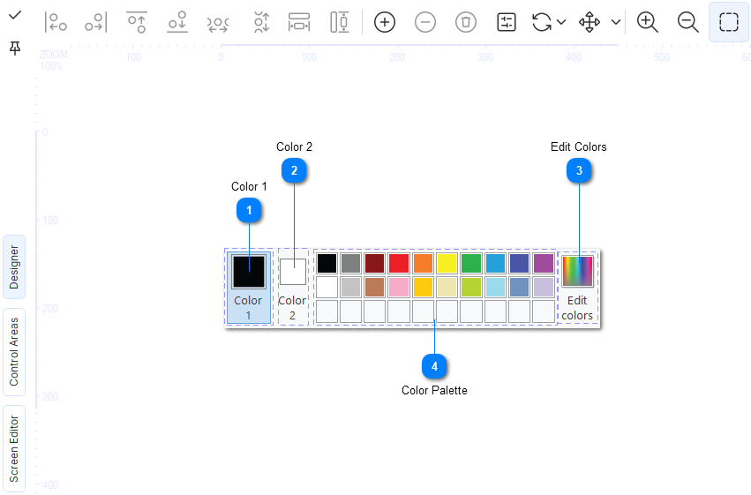751x495 pixels.
Task: Click the remove minus circle icon
Action: pyautogui.click(x=425, y=22)
